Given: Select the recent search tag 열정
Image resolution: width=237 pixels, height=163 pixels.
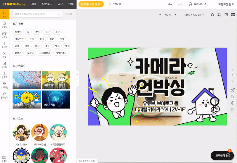Looking at the screenshot, I should [57, 46].
